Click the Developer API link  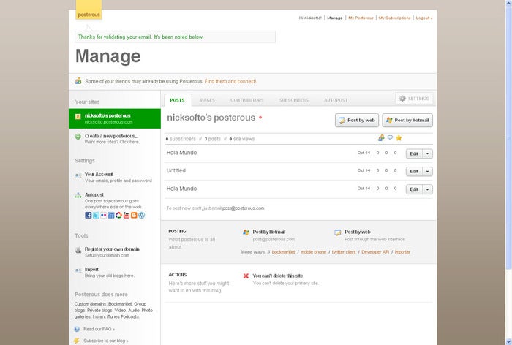click(x=375, y=252)
